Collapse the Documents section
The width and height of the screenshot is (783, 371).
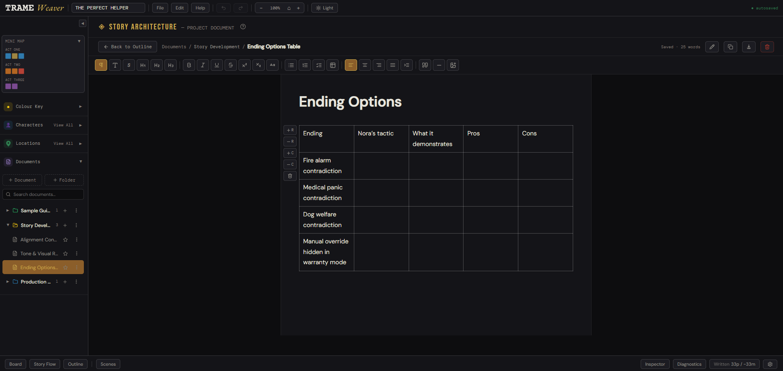tap(81, 162)
